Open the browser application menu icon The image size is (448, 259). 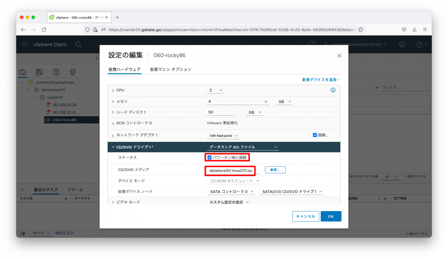point(425,29)
